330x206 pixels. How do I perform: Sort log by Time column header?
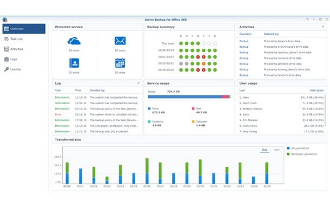78,90
